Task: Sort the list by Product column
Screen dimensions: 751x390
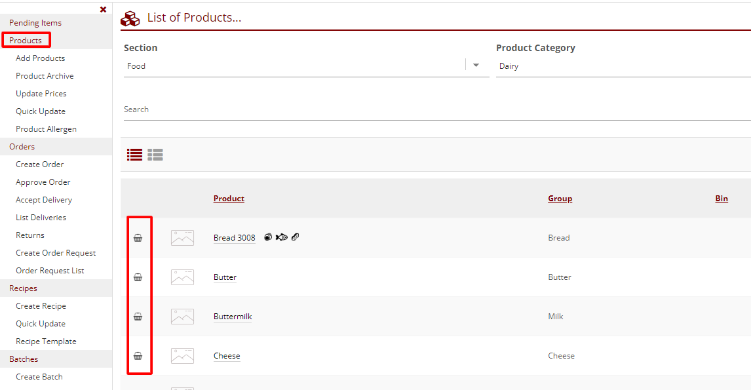Action: click(229, 199)
